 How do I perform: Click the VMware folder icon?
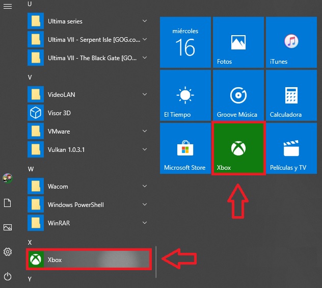[x=36, y=131]
